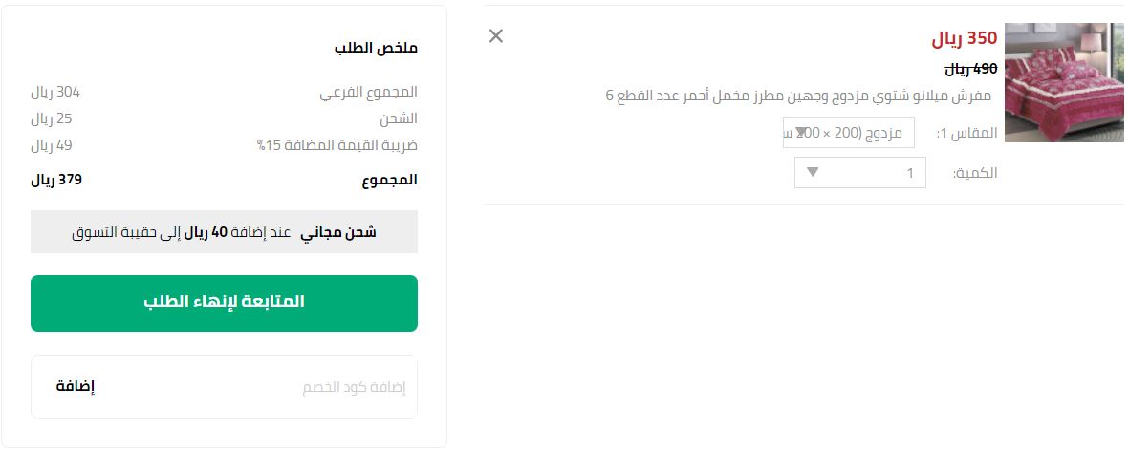The height and width of the screenshot is (452, 1129).
Task: Click إضافة to apply the discount code
Action: 76,387
